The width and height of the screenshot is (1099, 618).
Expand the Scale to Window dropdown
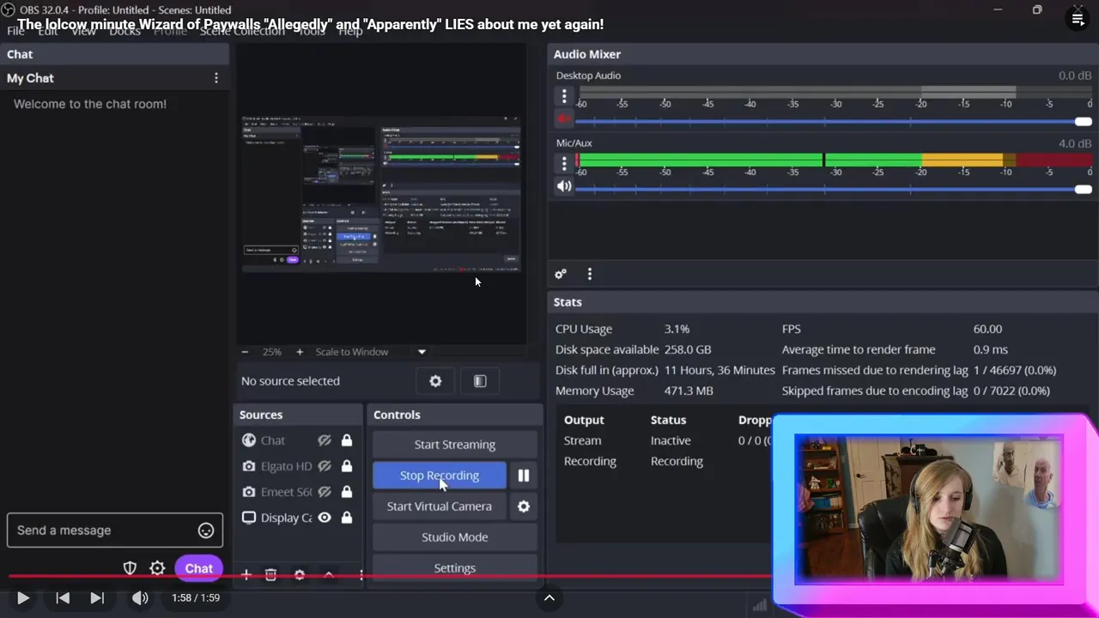click(x=422, y=352)
